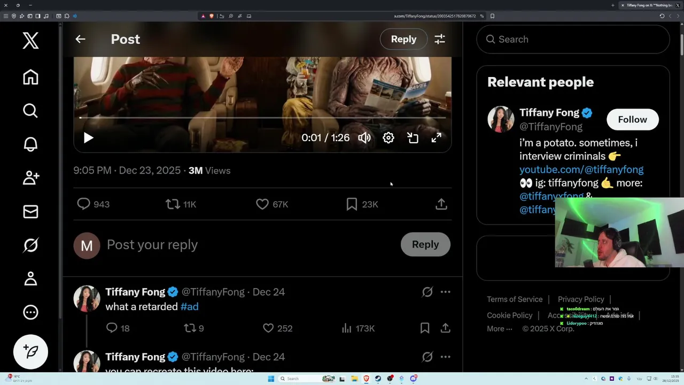Open reply sorting filter icon
684x385 pixels.
tap(440, 39)
